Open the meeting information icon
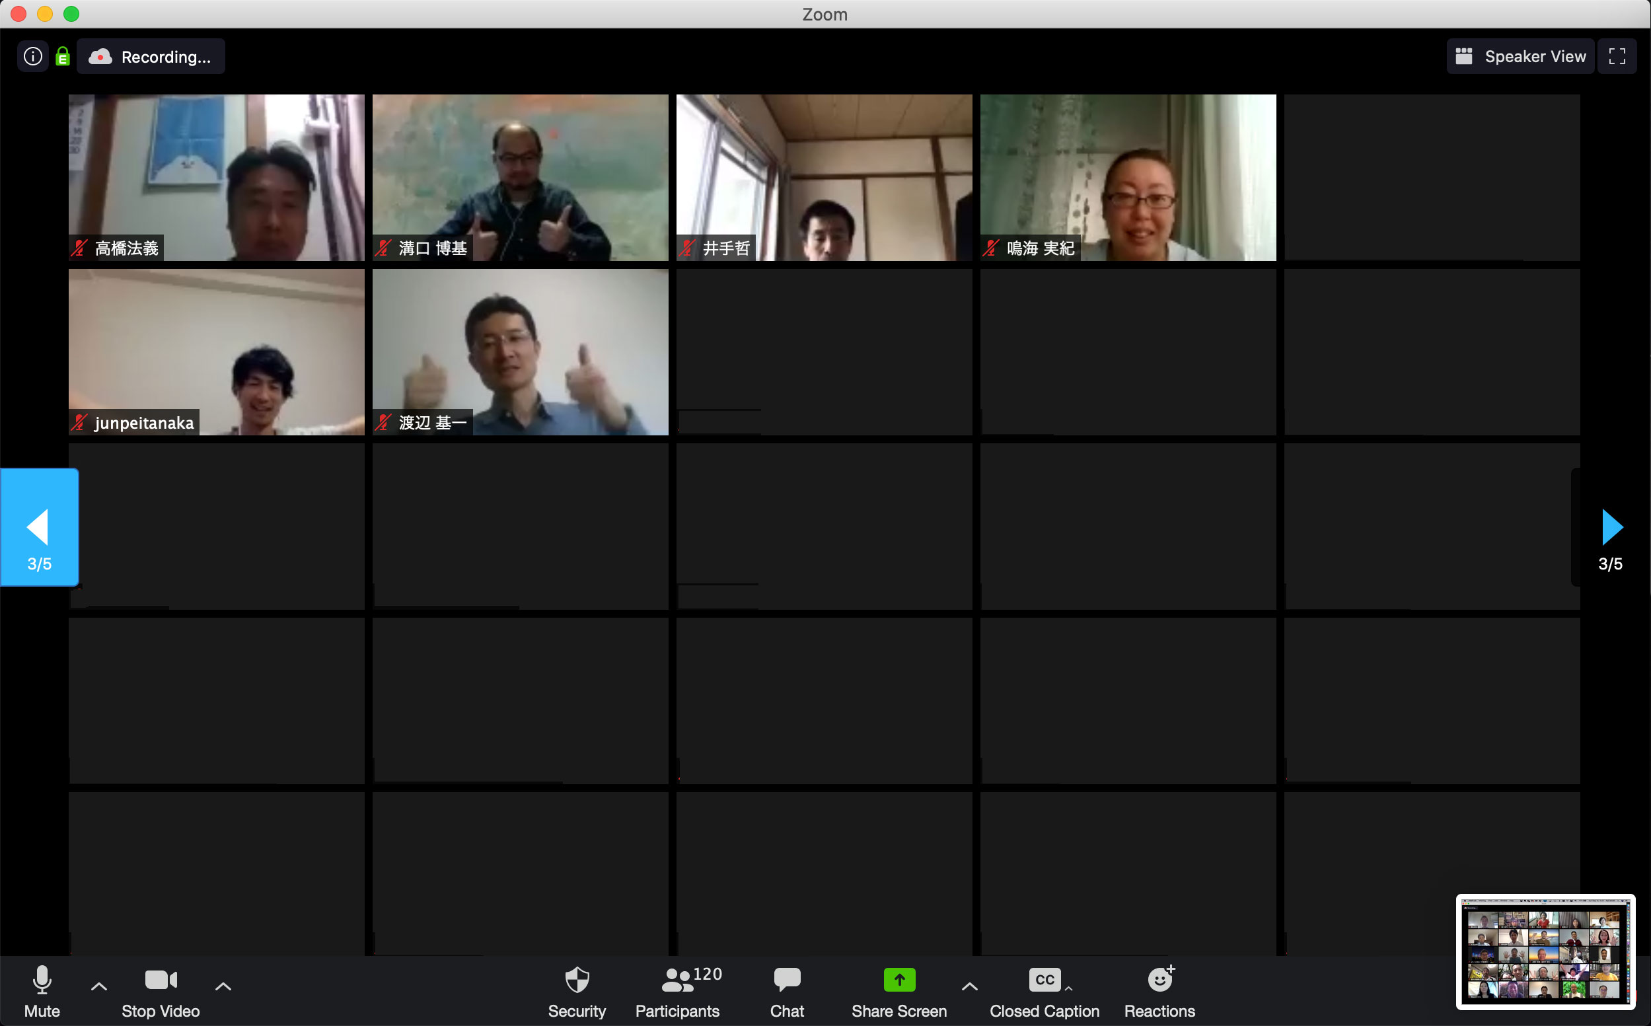 click(x=32, y=56)
